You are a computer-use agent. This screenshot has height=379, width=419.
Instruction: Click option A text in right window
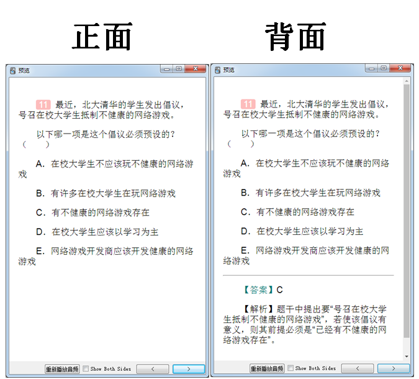(306, 168)
